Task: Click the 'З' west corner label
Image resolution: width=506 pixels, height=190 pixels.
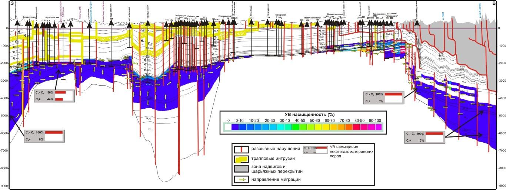Action: (13, 4)
